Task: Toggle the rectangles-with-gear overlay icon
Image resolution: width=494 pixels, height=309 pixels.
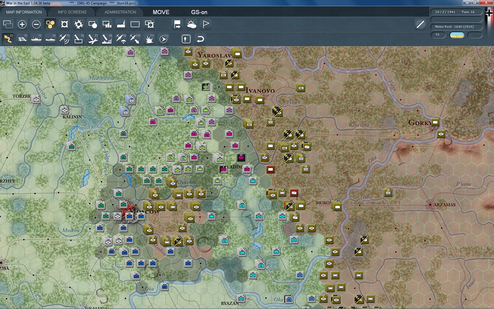Action: click(x=149, y=24)
